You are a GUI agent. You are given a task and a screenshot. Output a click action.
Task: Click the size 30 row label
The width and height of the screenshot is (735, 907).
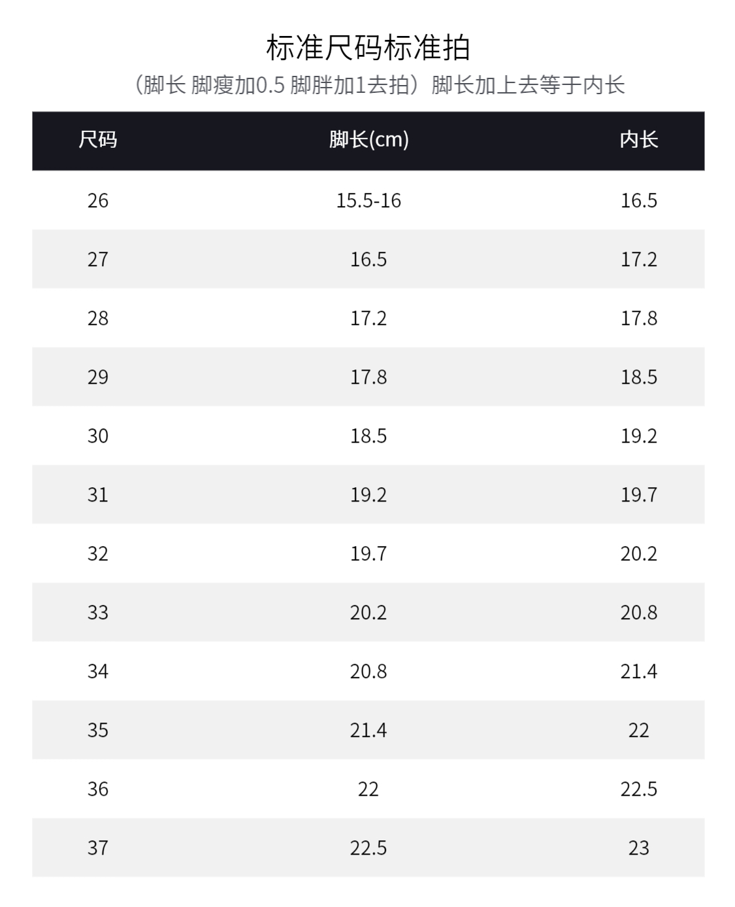pos(98,436)
